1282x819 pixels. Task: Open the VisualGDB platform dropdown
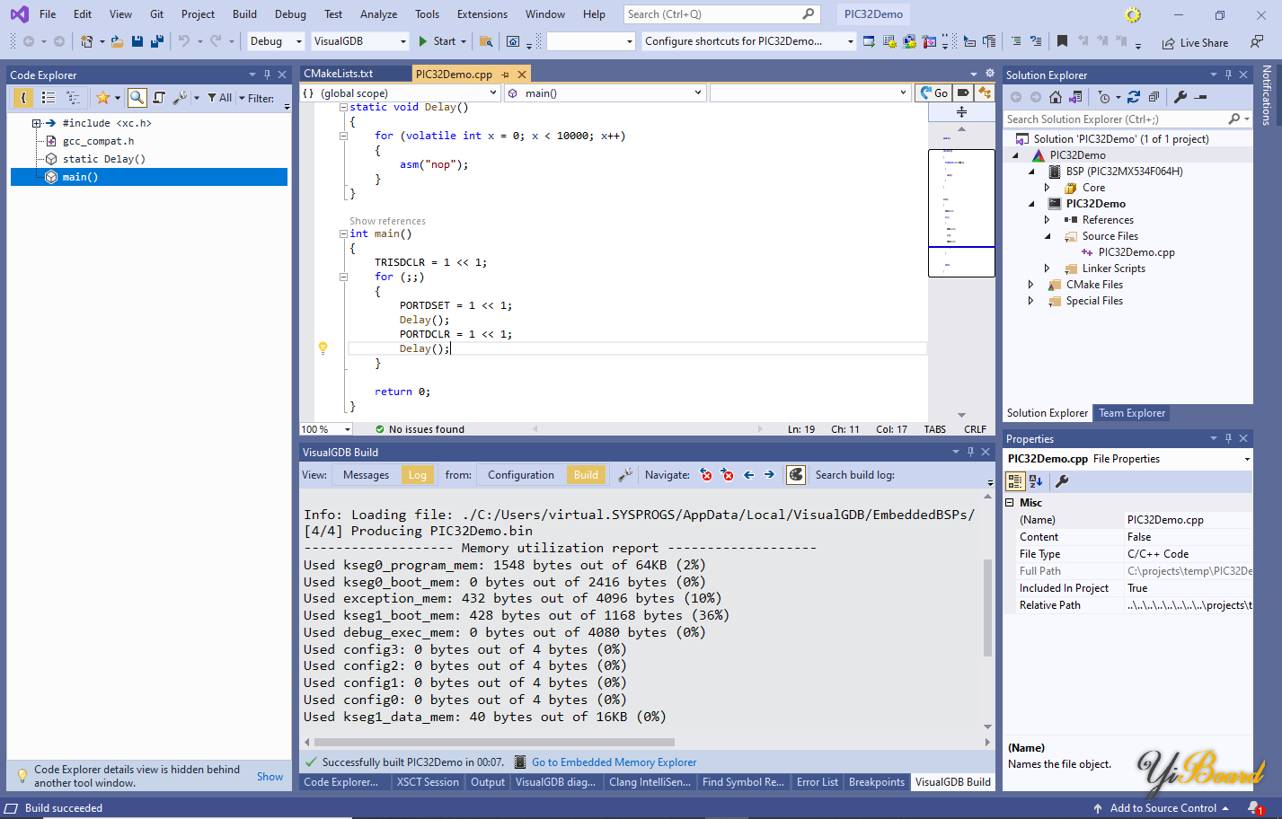pyautogui.click(x=360, y=41)
